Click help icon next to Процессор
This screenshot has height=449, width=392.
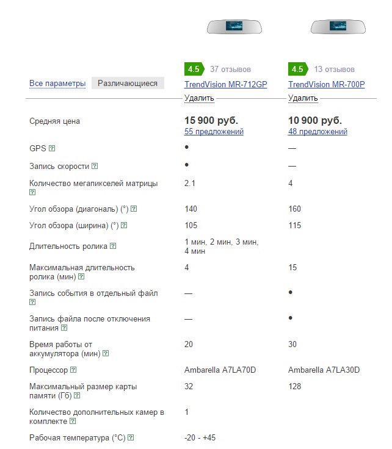(73, 370)
